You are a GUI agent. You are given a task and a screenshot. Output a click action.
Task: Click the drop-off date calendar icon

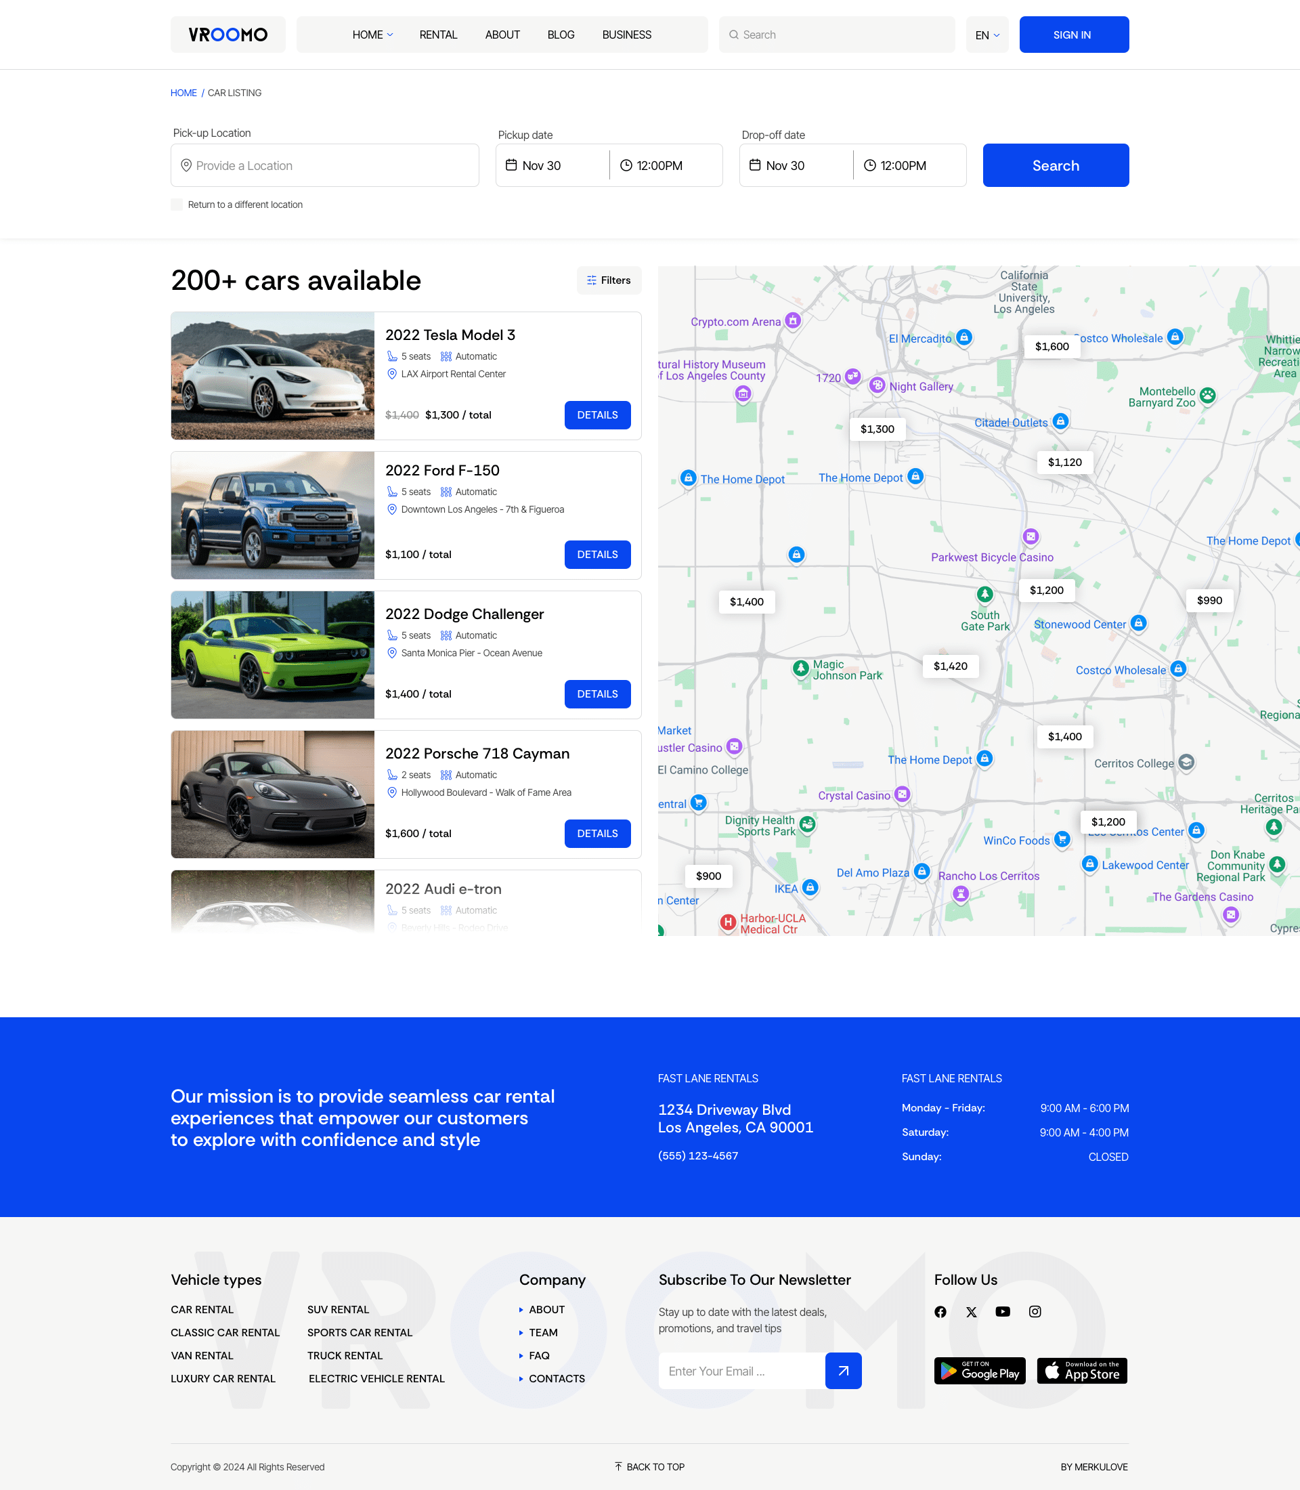758,165
